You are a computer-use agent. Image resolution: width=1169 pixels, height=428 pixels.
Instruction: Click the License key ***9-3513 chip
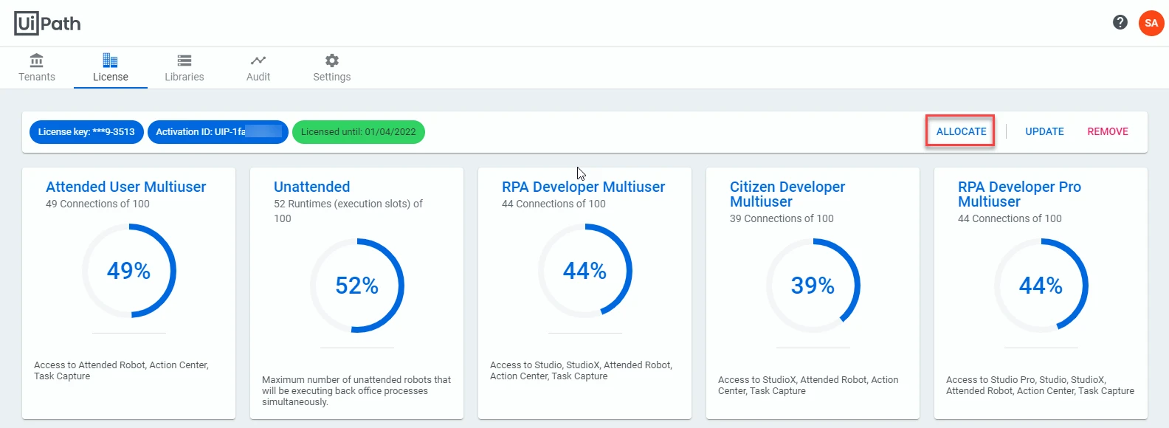(x=86, y=132)
